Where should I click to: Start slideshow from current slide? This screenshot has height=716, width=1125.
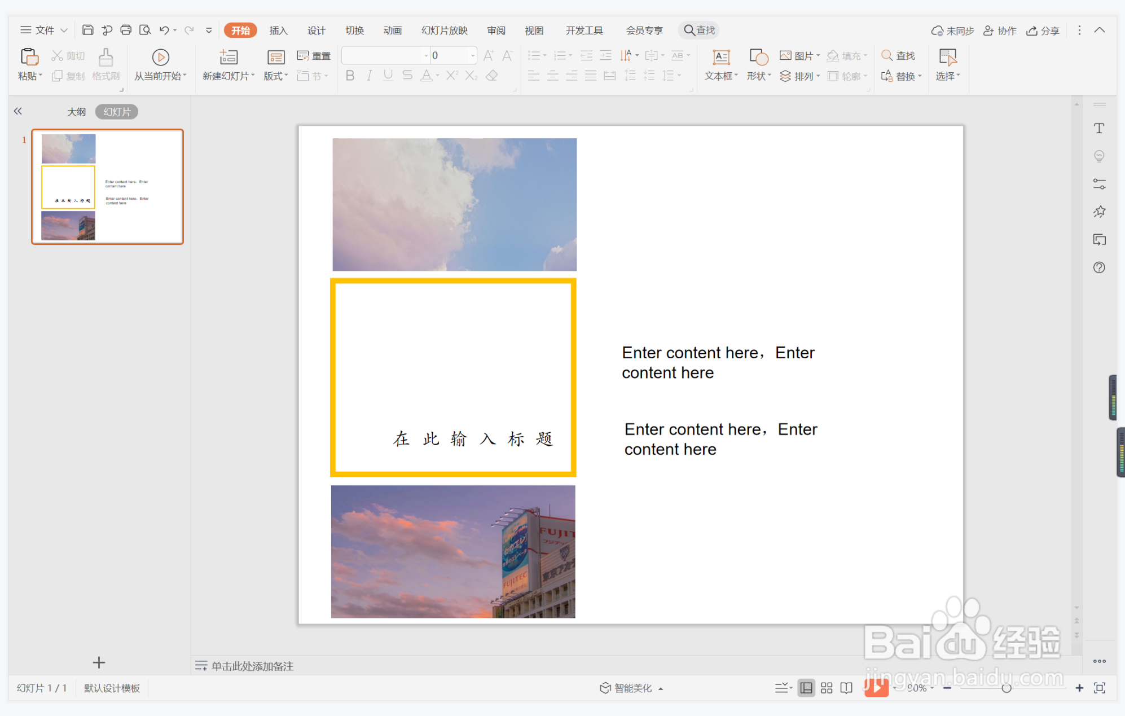[x=160, y=57]
